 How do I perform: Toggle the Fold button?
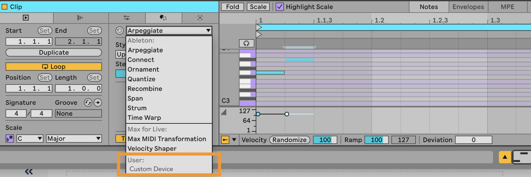pos(233,7)
